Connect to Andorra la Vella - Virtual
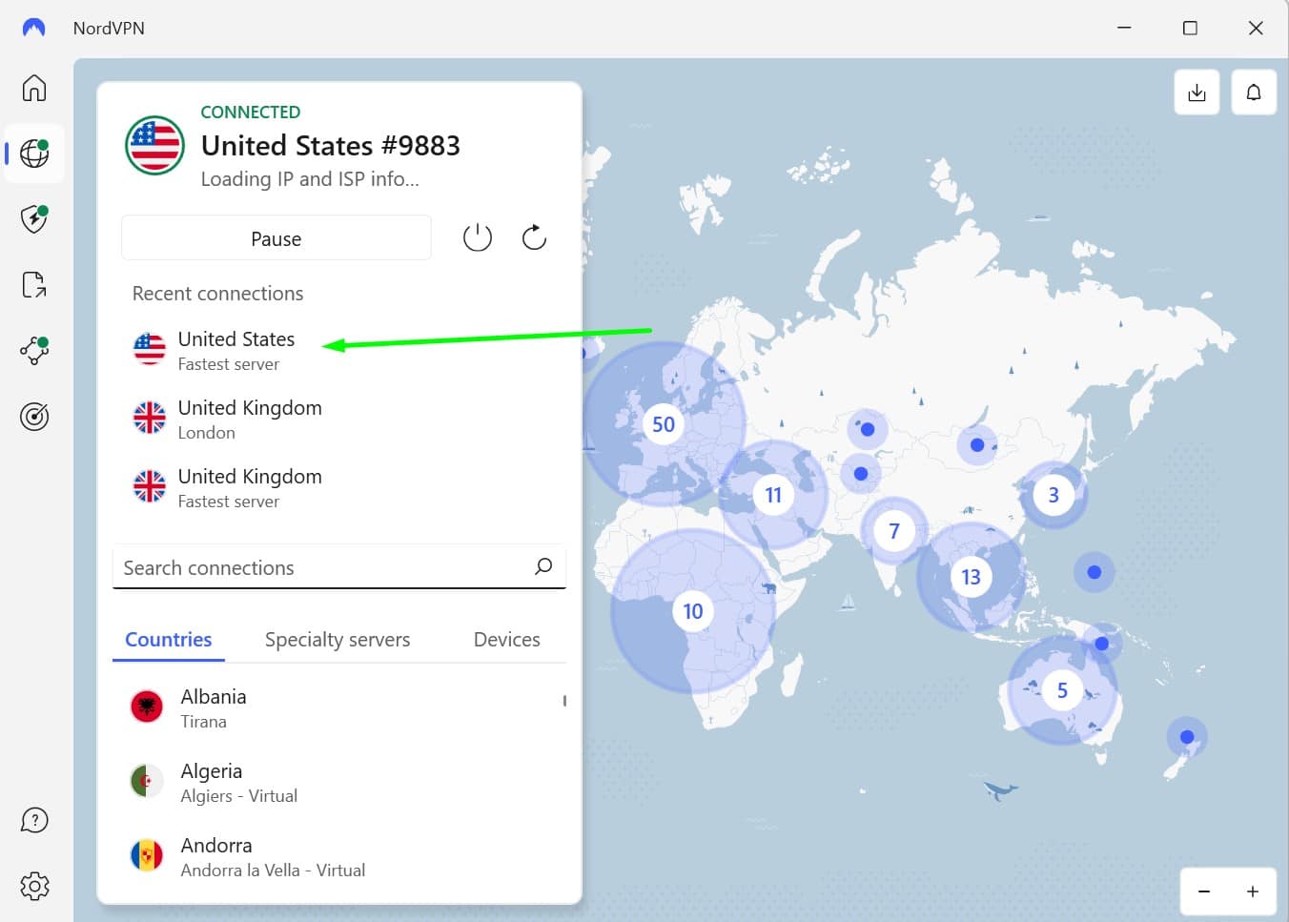This screenshot has width=1289, height=922. (339, 856)
